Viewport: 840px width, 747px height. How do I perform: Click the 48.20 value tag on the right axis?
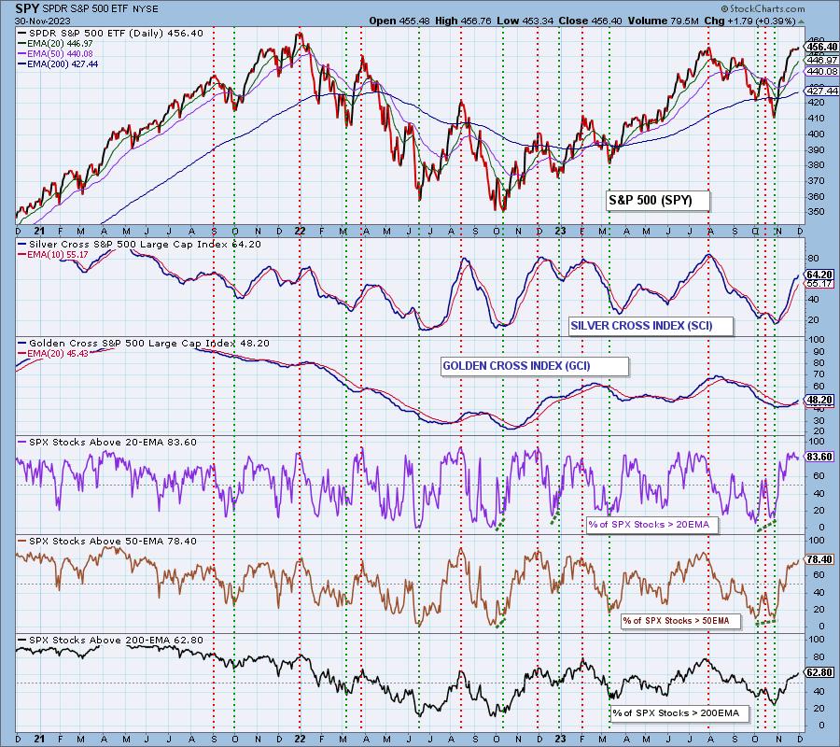(x=819, y=400)
